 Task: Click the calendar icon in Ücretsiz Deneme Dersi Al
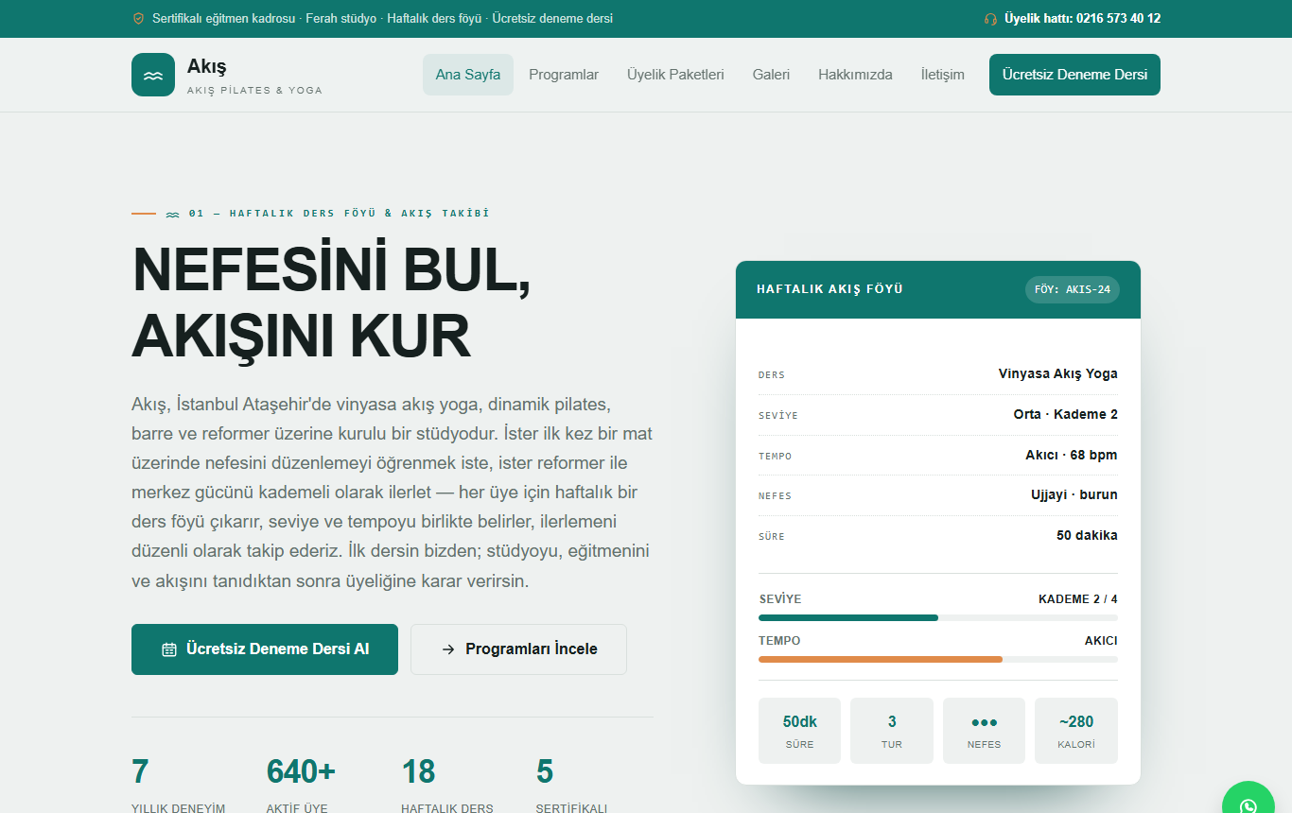[169, 649]
